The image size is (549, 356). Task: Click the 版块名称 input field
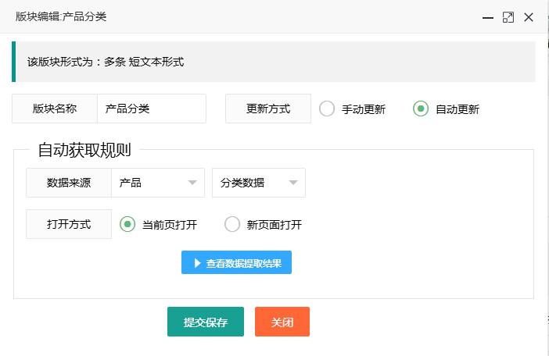tap(152, 109)
